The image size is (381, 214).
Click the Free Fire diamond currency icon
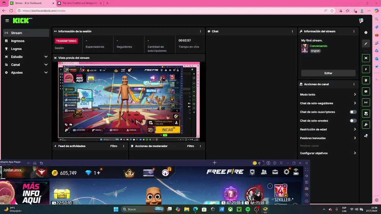coord(88,173)
